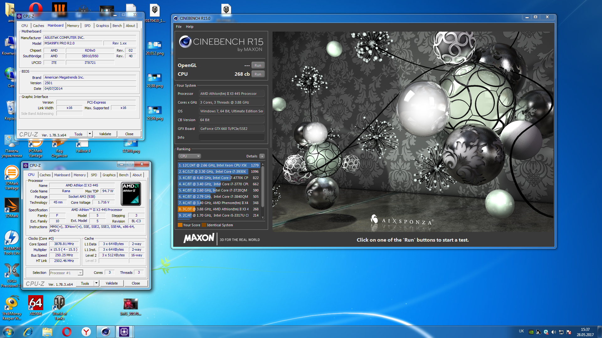Open the Tools dropdown arrow in the Mainboard CPU-Z window

coord(90,134)
